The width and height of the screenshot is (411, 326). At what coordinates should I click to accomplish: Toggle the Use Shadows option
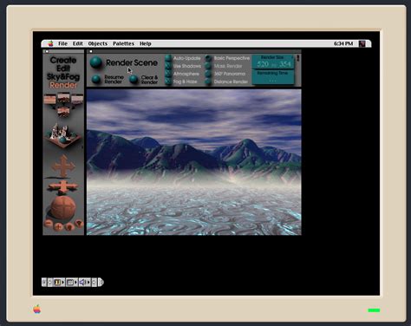click(x=168, y=66)
